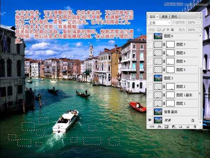The height and width of the screenshot is (158, 210).
Task: Click the layers list scroll up arrow
Action: [200, 35]
